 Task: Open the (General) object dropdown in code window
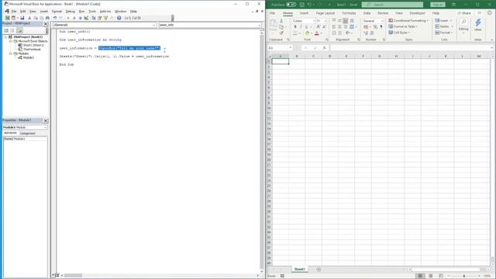pos(153,25)
